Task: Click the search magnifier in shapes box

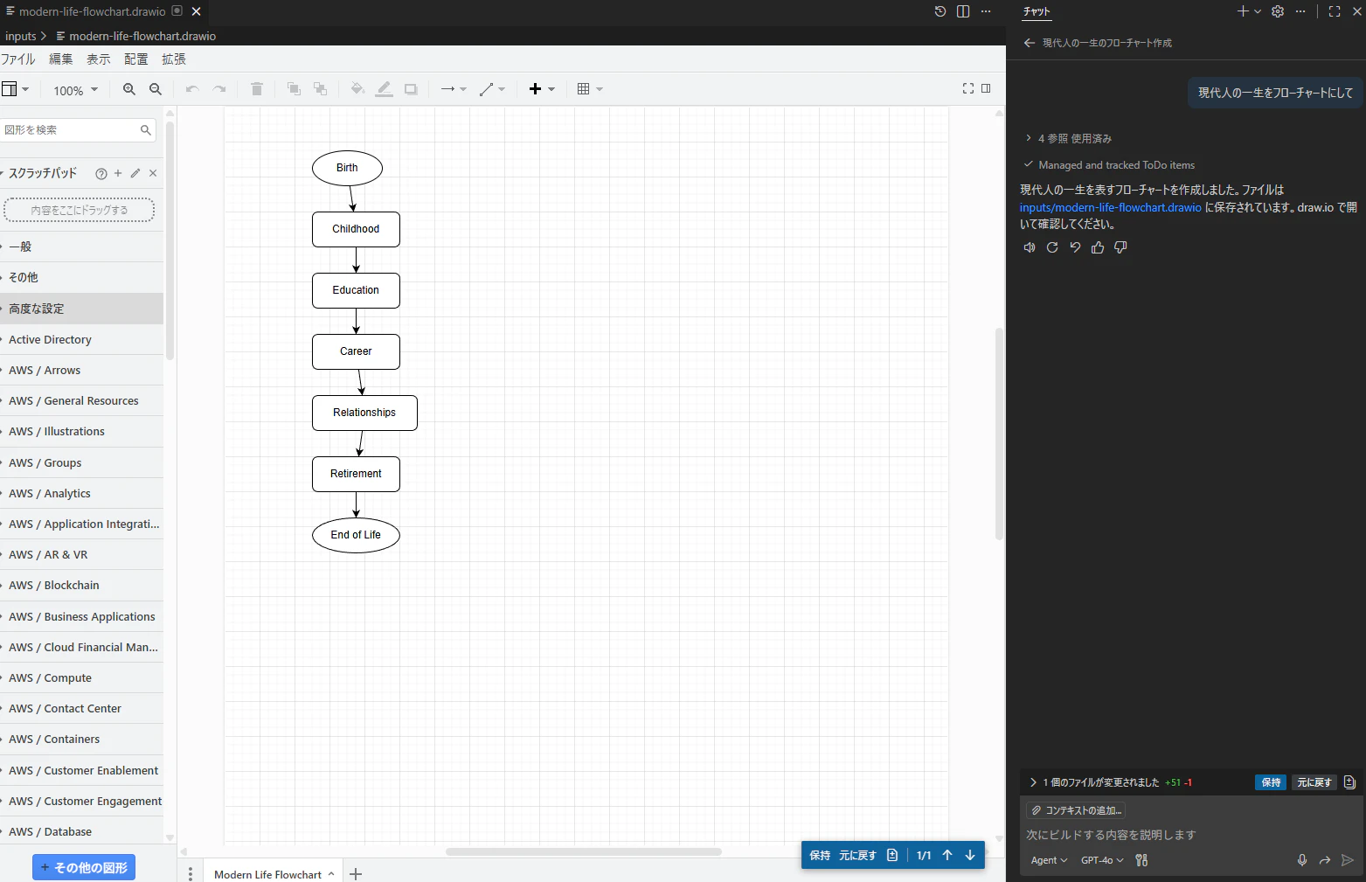Action: coord(146,130)
